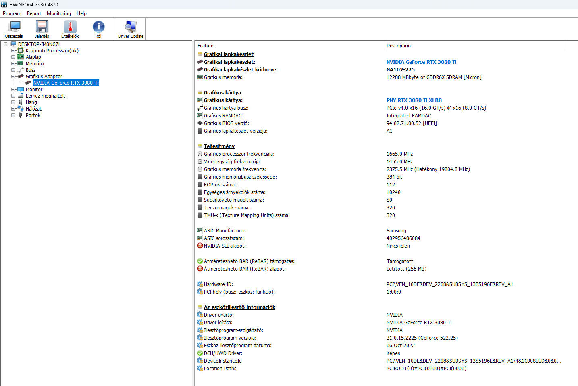Select the Portok tree item label
This screenshot has width=578, height=386.
pos(33,115)
